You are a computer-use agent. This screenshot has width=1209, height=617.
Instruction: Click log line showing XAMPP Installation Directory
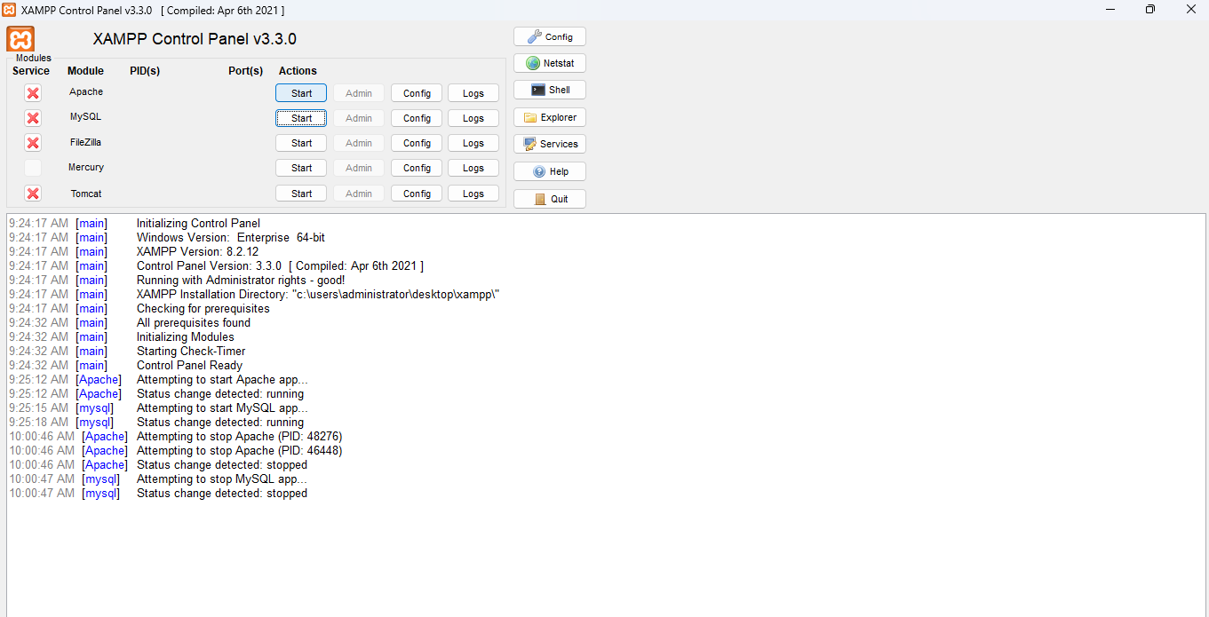[318, 295]
